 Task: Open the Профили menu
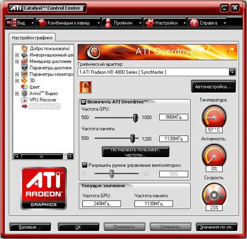click(x=122, y=23)
